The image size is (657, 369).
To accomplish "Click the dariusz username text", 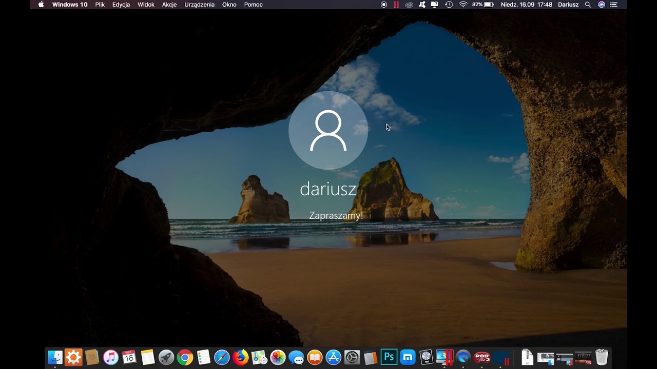I will coord(328,189).
